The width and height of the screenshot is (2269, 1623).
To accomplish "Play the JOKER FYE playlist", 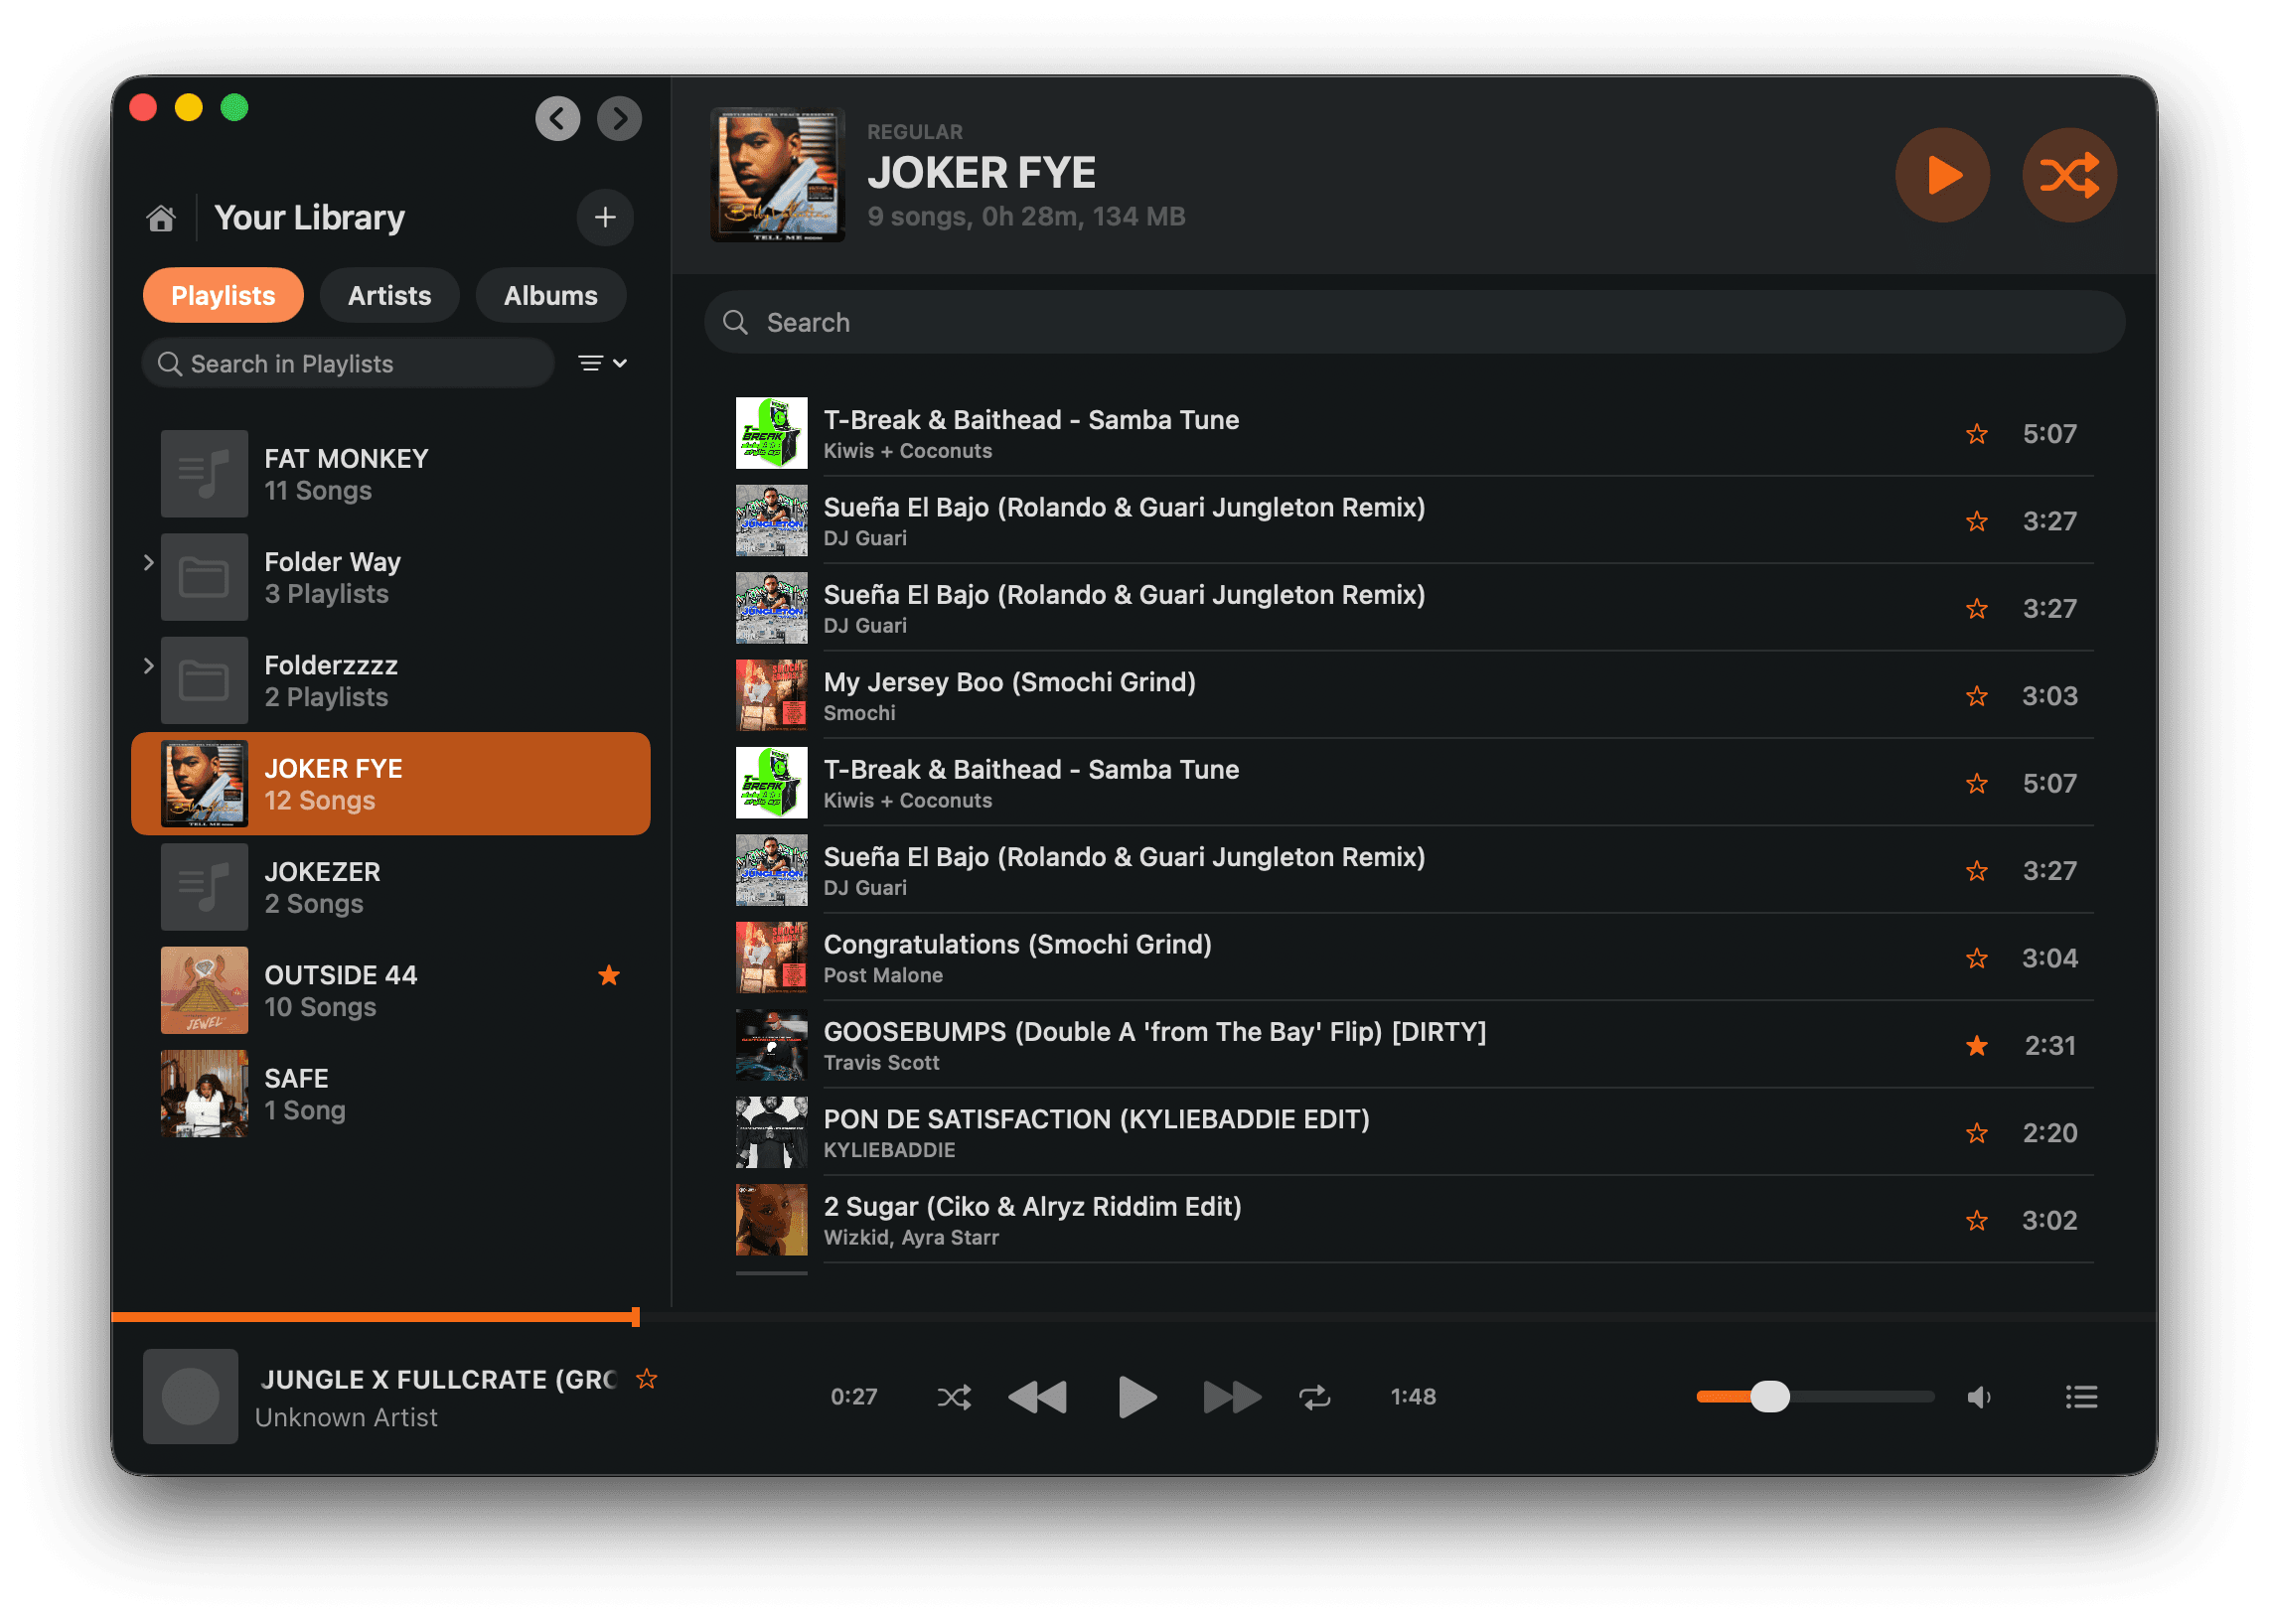I will [x=1941, y=175].
